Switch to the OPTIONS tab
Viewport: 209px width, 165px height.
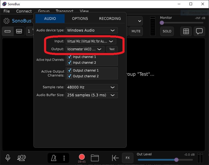click(x=80, y=19)
